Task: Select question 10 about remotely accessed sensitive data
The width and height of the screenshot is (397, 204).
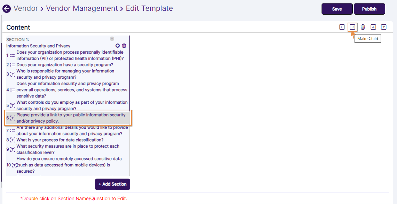Action: 69,165
